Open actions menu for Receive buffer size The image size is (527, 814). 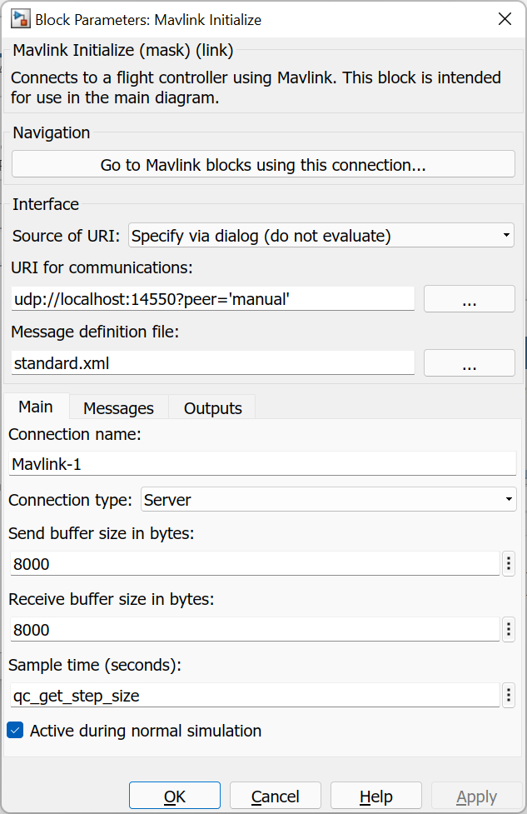point(508,630)
